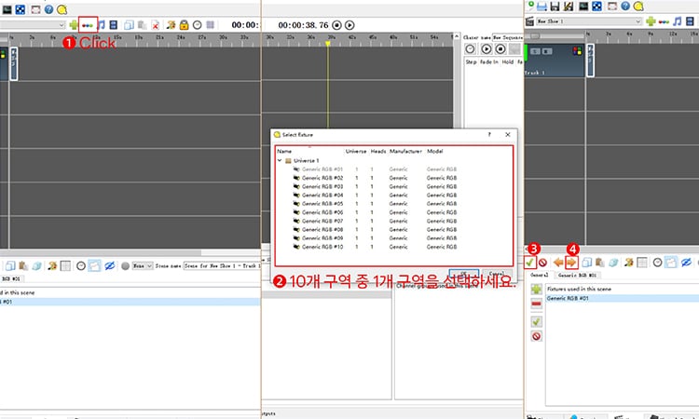This screenshot has width=699, height=419.
Task: Disable all channels with red circle icon
Action: [x=542, y=263]
